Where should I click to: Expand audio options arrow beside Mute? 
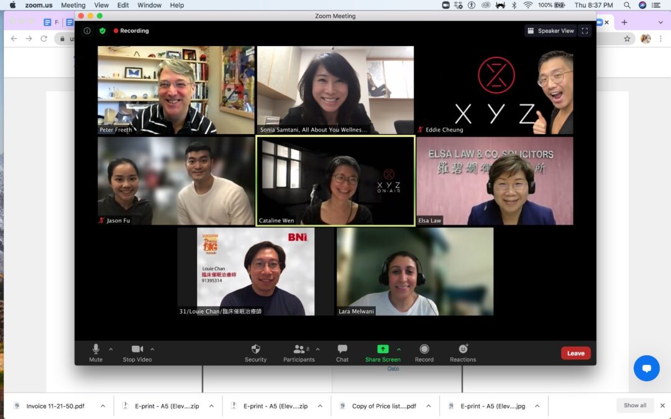tap(111, 349)
